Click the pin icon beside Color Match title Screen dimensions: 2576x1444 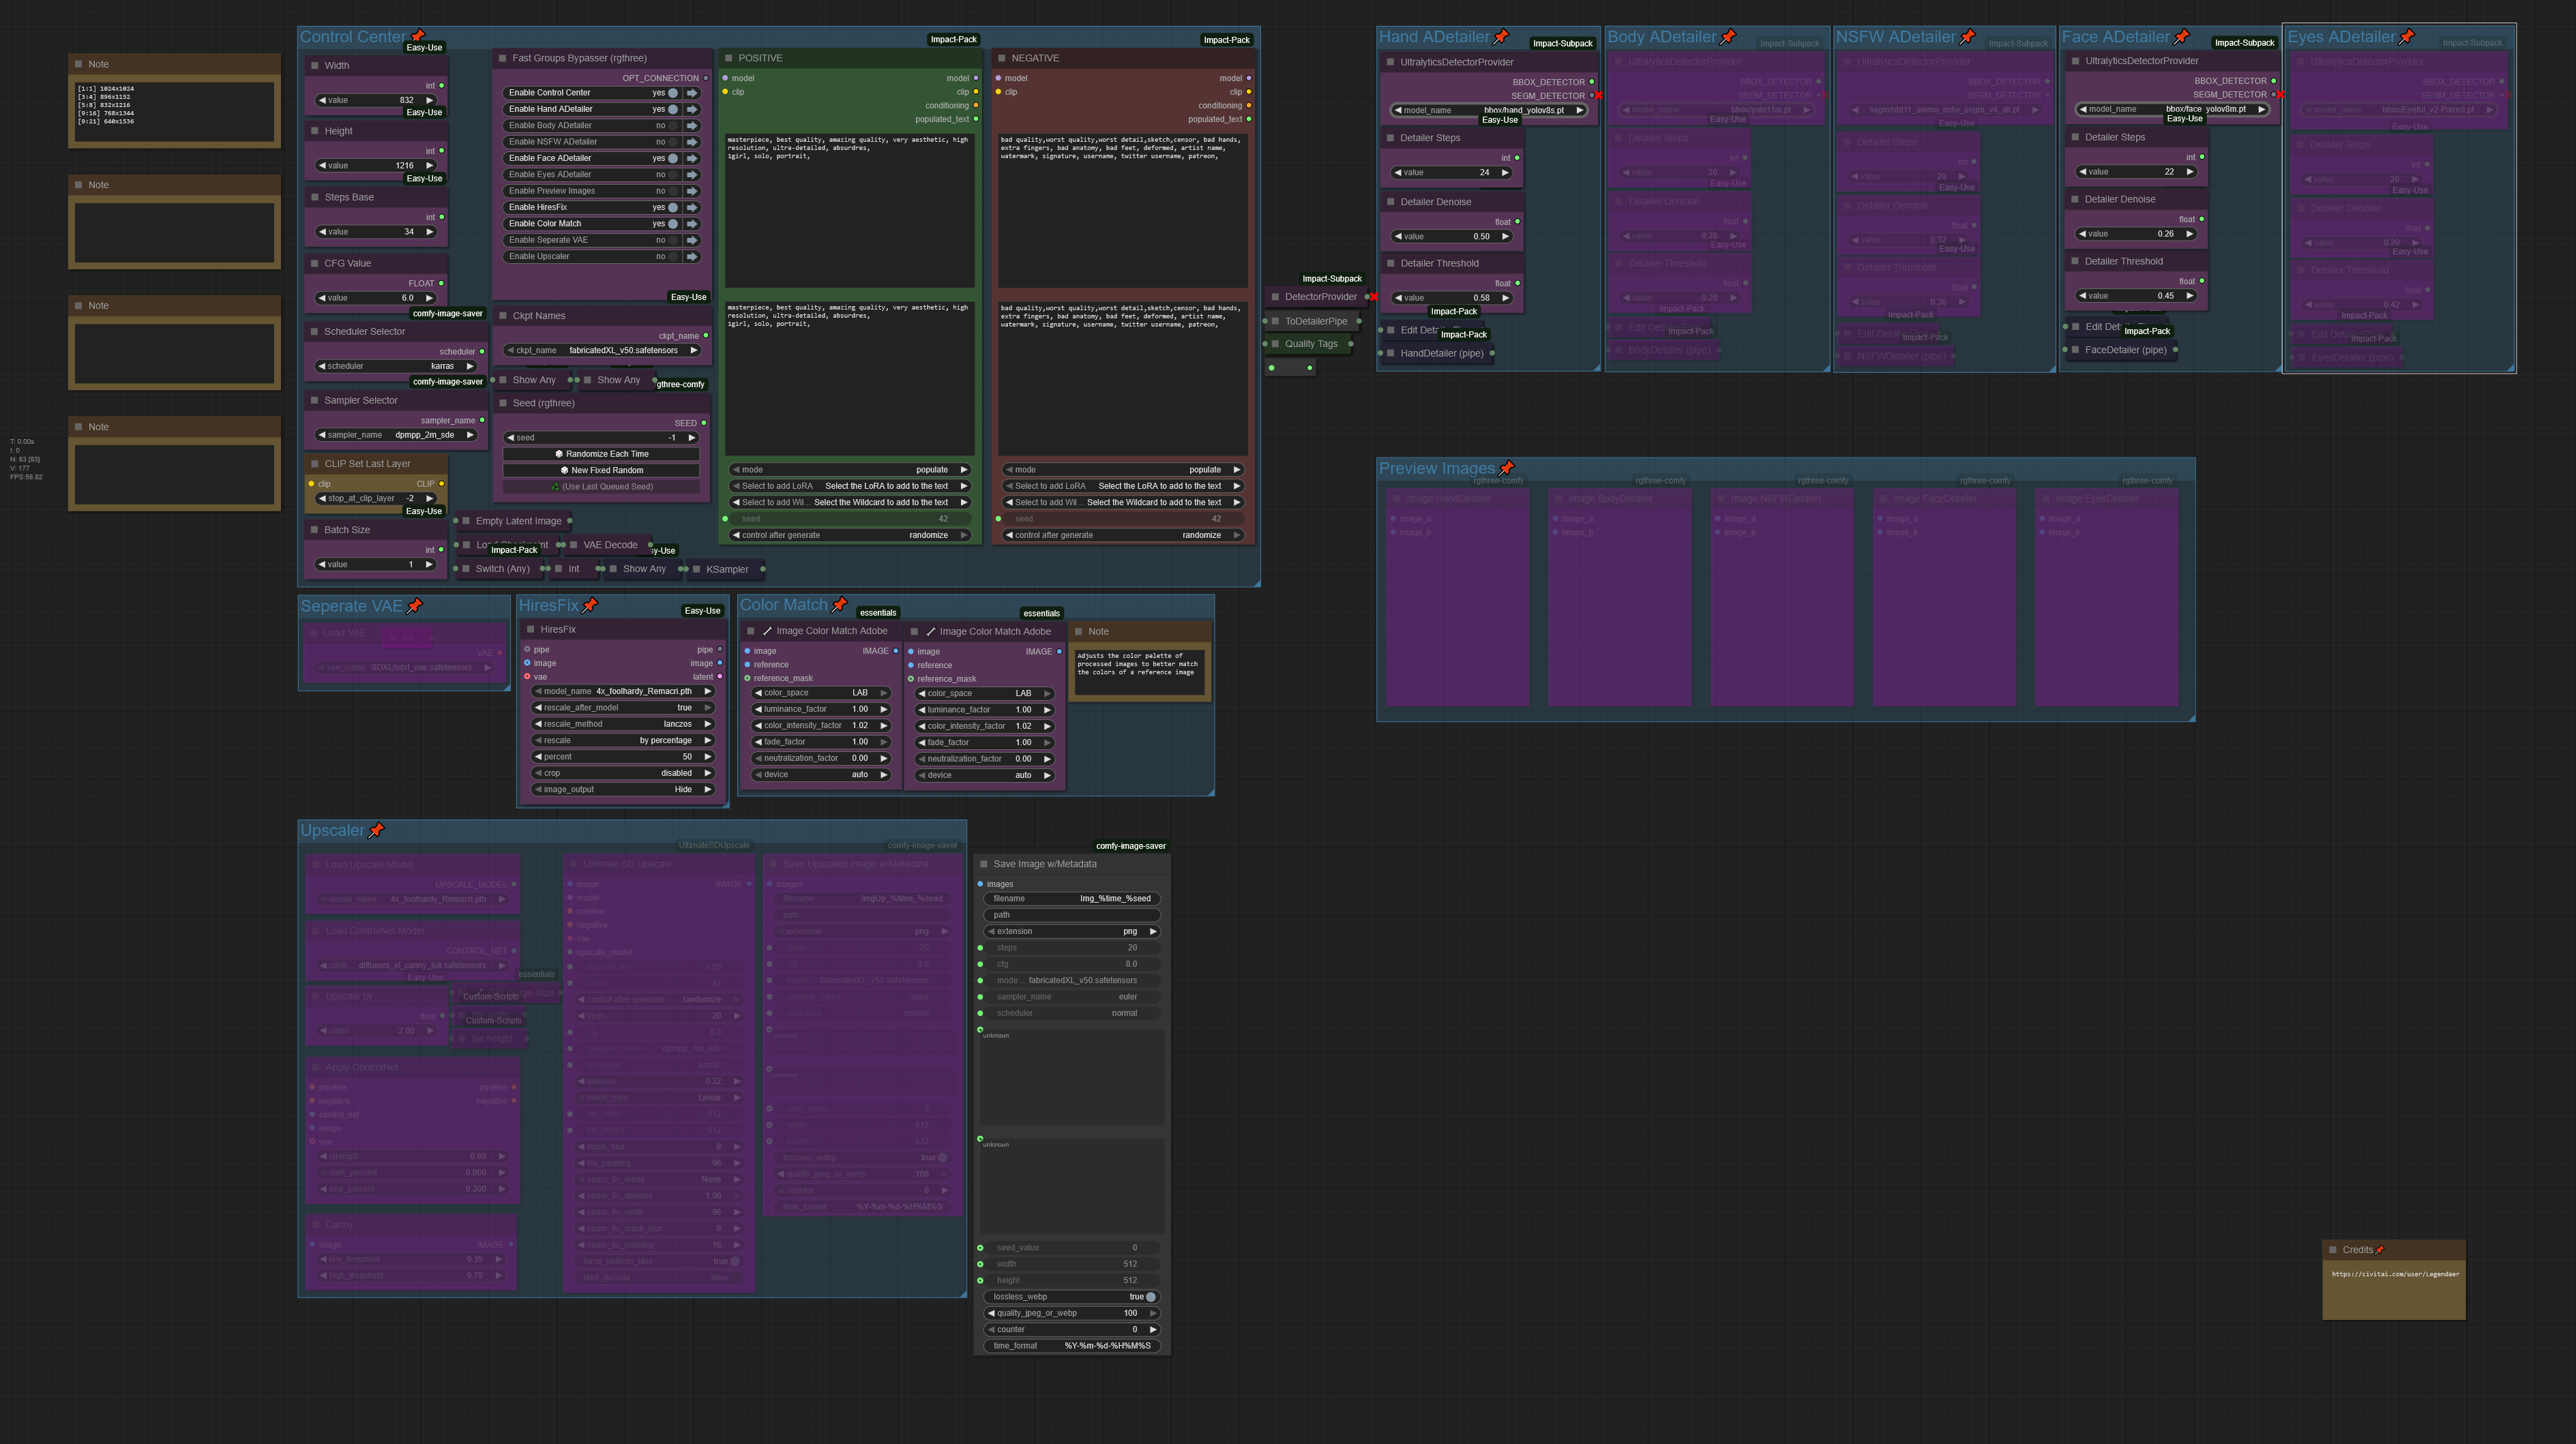(x=840, y=605)
